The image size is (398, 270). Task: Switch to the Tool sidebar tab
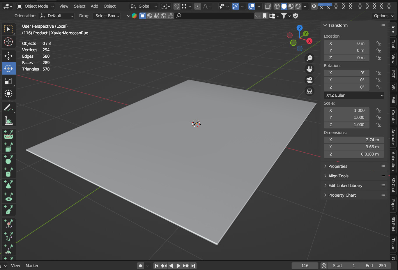(393, 44)
